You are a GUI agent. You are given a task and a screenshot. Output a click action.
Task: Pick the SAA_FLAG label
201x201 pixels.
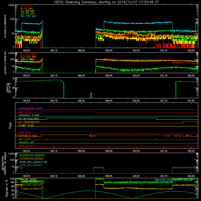coord(25,132)
